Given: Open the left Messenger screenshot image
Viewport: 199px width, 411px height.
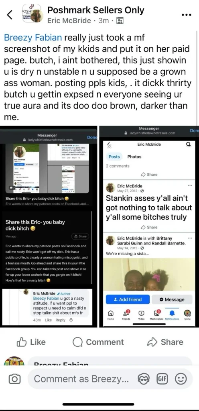Looking at the screenshot, I should 49,226.
